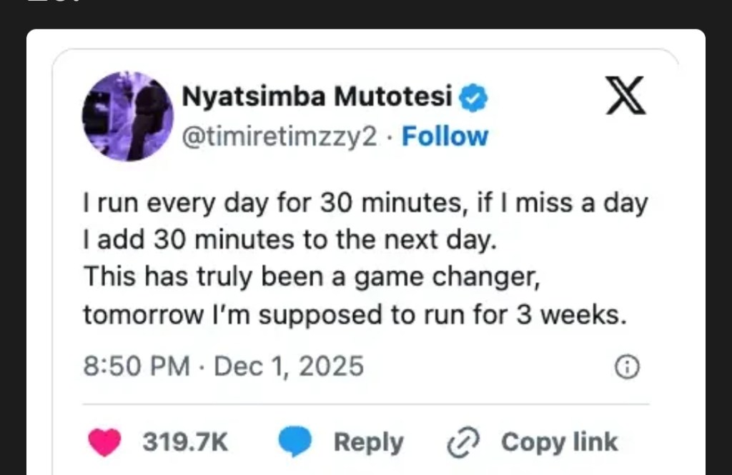Click the line starting "I run every day"

[x=365, y=204]
